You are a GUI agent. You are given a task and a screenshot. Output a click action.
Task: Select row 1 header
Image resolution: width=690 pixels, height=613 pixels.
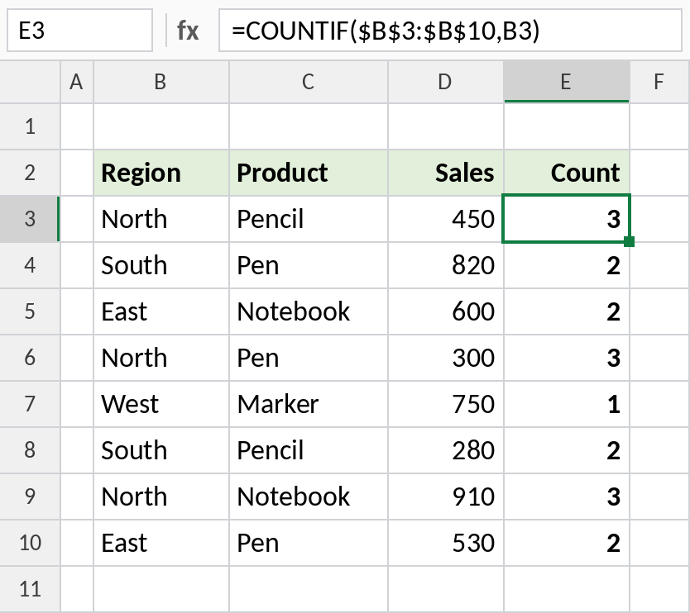point(30,127)
